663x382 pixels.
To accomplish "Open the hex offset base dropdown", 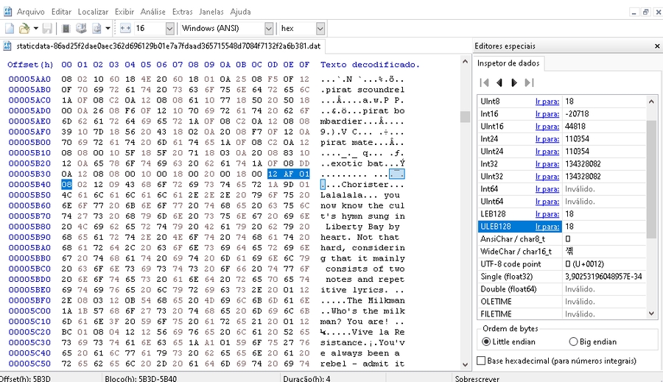I will (x=320, y=29).
